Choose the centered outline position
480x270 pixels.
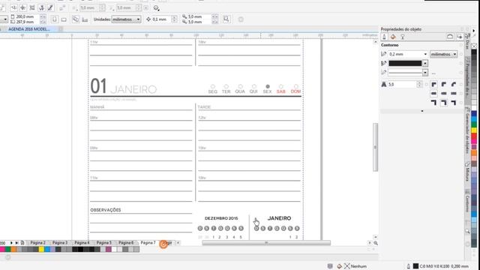(444, 103)
